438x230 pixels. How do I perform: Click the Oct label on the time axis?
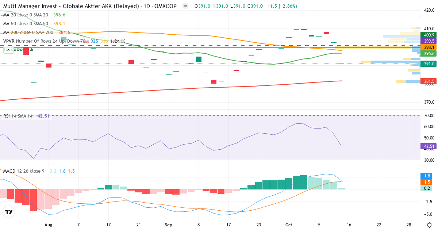[288, 225]
